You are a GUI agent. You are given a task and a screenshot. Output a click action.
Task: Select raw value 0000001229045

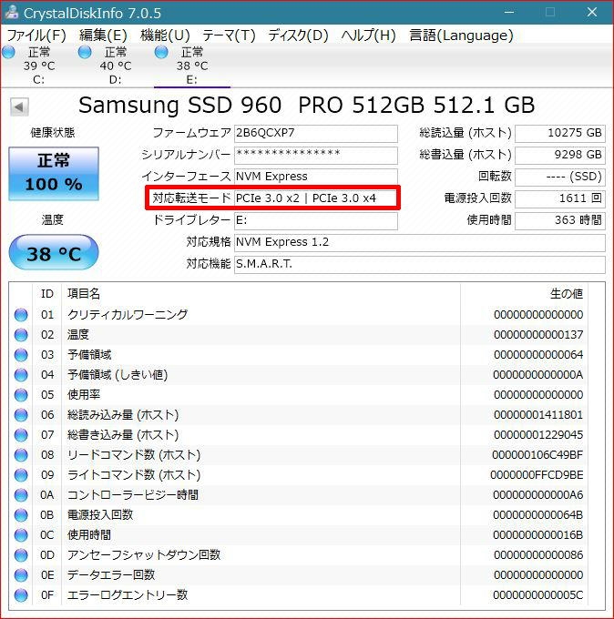[x=538, y=435]
